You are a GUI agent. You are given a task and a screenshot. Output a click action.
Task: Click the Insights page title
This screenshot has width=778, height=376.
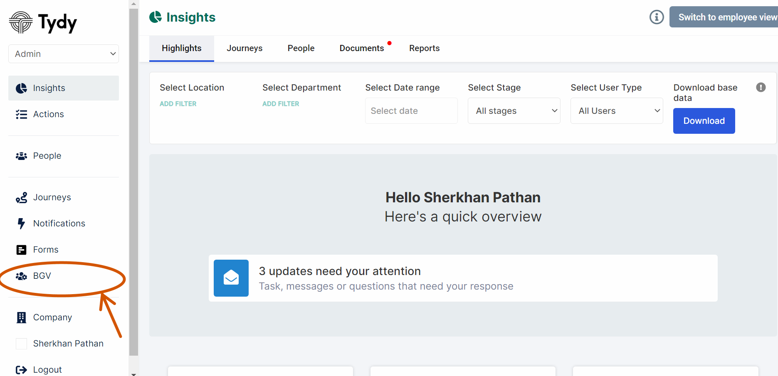(x=191, y=17)
